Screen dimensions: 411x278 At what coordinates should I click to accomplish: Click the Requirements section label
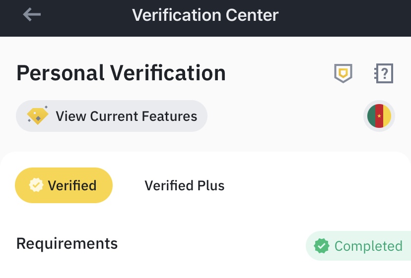(67, 243)
